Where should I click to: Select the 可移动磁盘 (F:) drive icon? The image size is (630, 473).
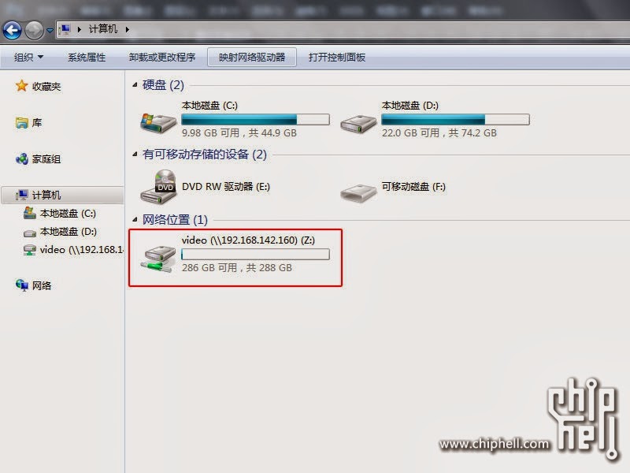coord(358,193)
